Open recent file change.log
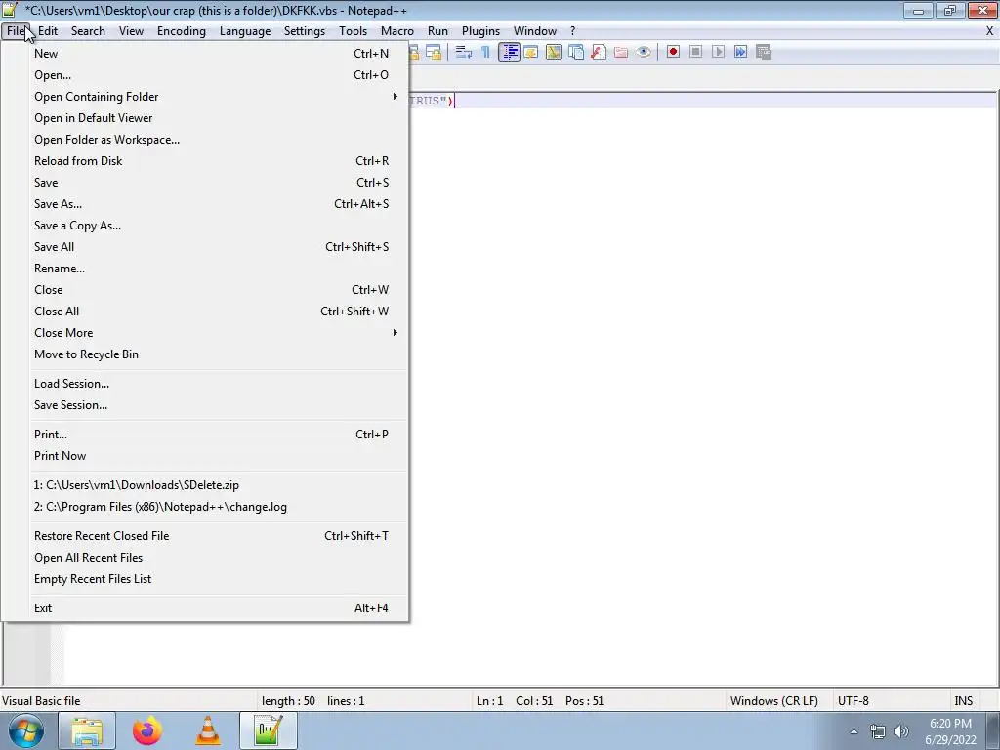This screenshot has width=1000, height=750. click(x=204, y=507)
